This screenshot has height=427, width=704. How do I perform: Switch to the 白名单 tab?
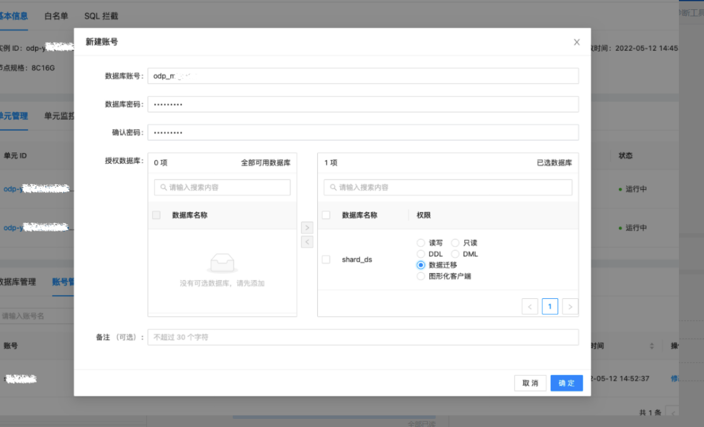(56, 16)
